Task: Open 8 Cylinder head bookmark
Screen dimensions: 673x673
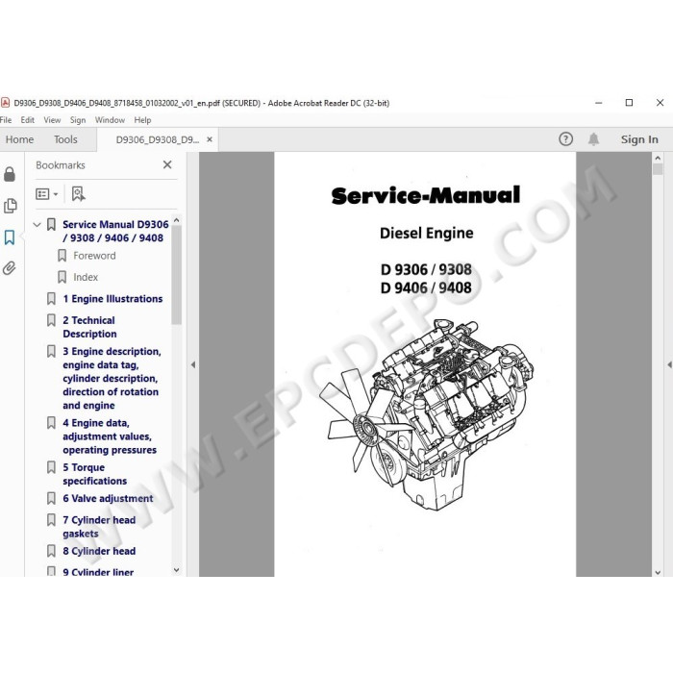Action: point(99,551)
